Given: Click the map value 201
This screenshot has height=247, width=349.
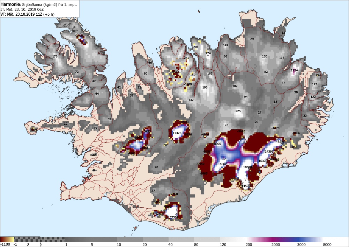Looking at the screenshot, I should (x=196, y=47).
